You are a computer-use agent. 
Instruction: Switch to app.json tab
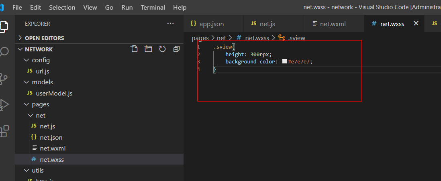213,24
